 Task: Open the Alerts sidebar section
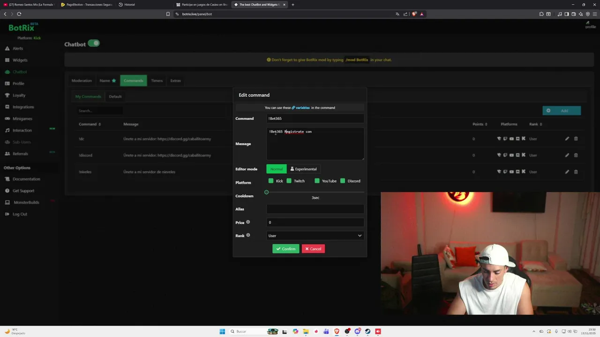(14, 48)
